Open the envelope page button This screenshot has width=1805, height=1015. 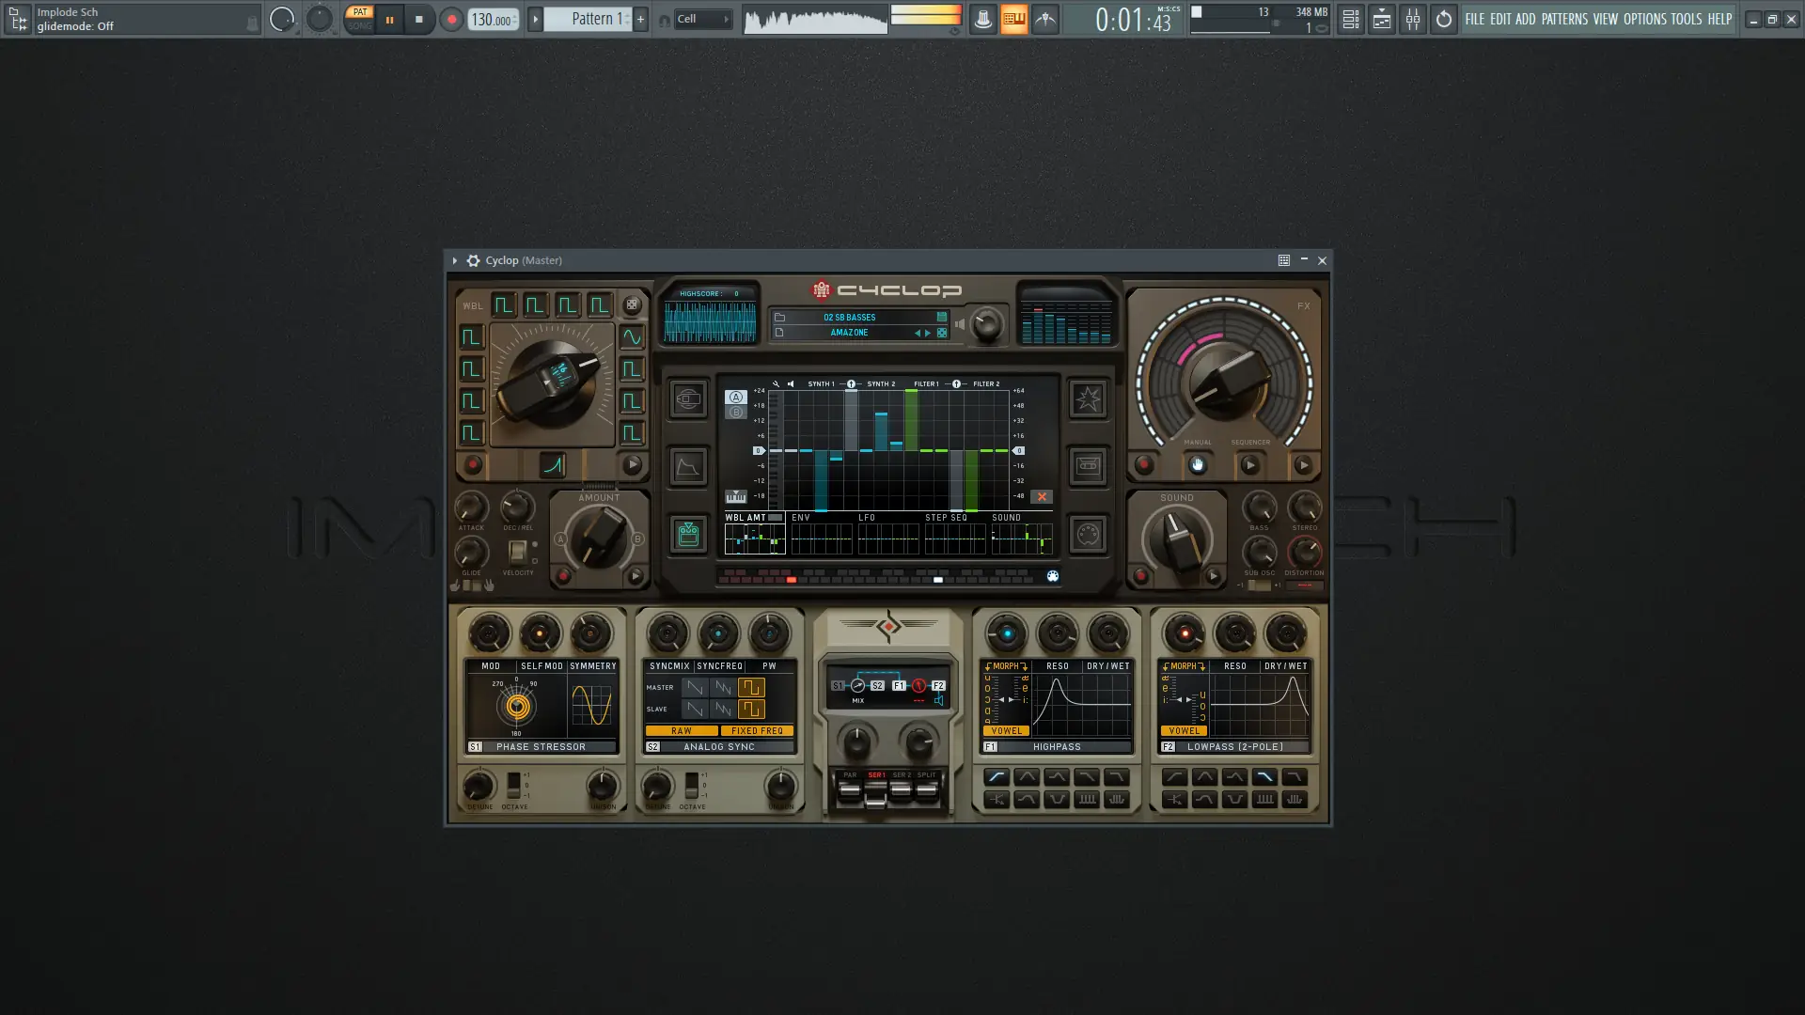point(688,467)
